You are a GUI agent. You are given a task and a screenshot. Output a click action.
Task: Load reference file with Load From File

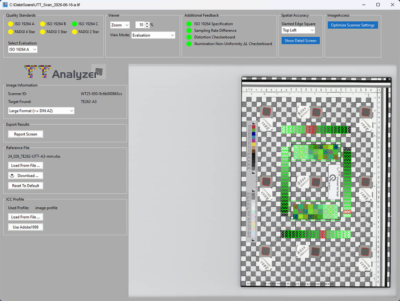25,165
